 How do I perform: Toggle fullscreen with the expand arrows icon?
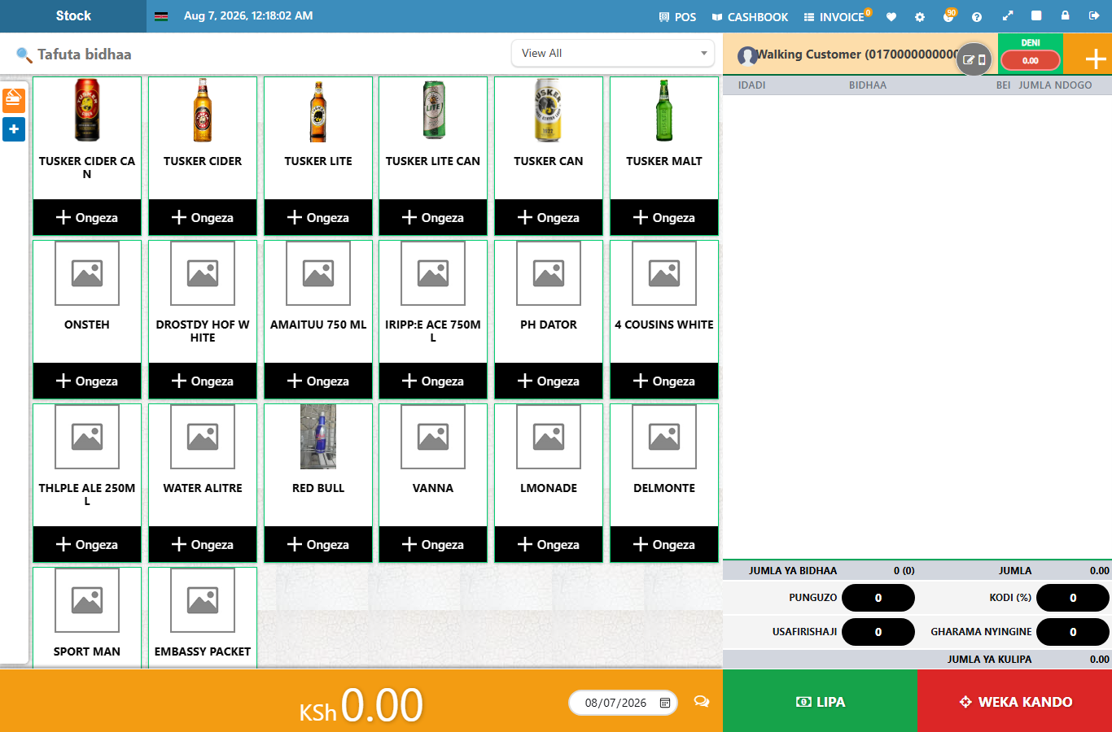tap(1007, 15)
